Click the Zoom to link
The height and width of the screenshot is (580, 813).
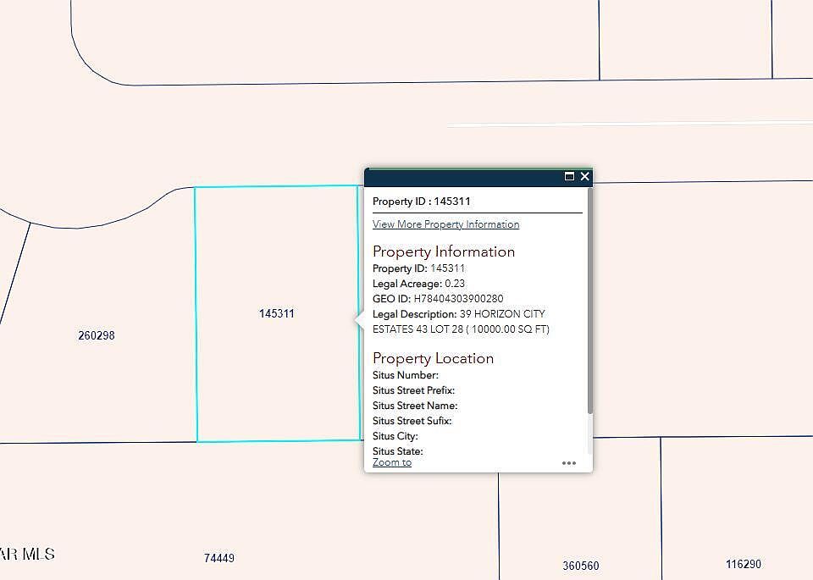coord(392,462)
